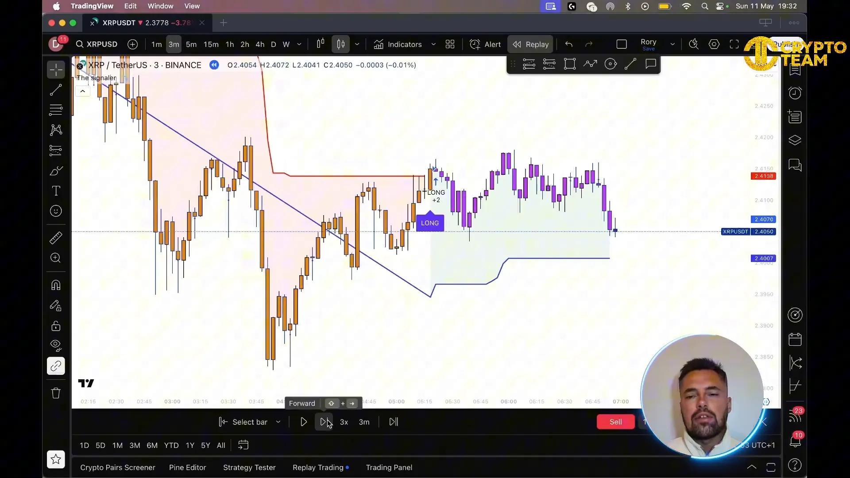The width and height of the screenshot is (850, 478).
Task: Open symbol search XRPUSD
Action: point(97,44)
